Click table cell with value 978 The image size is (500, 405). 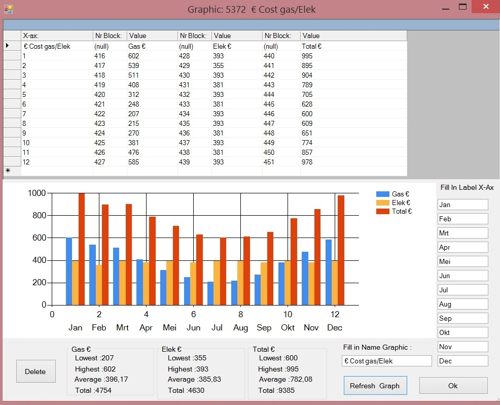pyautogui.click(x=353, y=162)
